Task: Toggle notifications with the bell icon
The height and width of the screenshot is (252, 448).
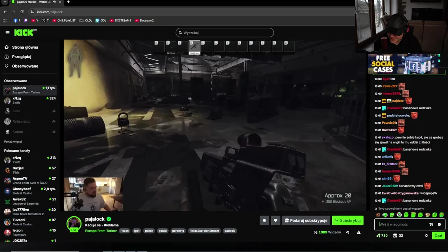Action: [264, 220]
